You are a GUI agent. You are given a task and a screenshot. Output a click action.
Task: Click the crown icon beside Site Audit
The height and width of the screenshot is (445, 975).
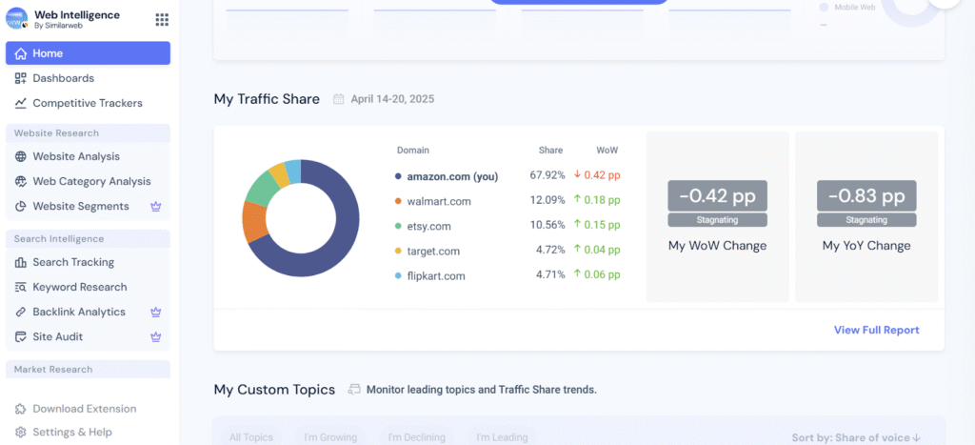tap(156, 336)
